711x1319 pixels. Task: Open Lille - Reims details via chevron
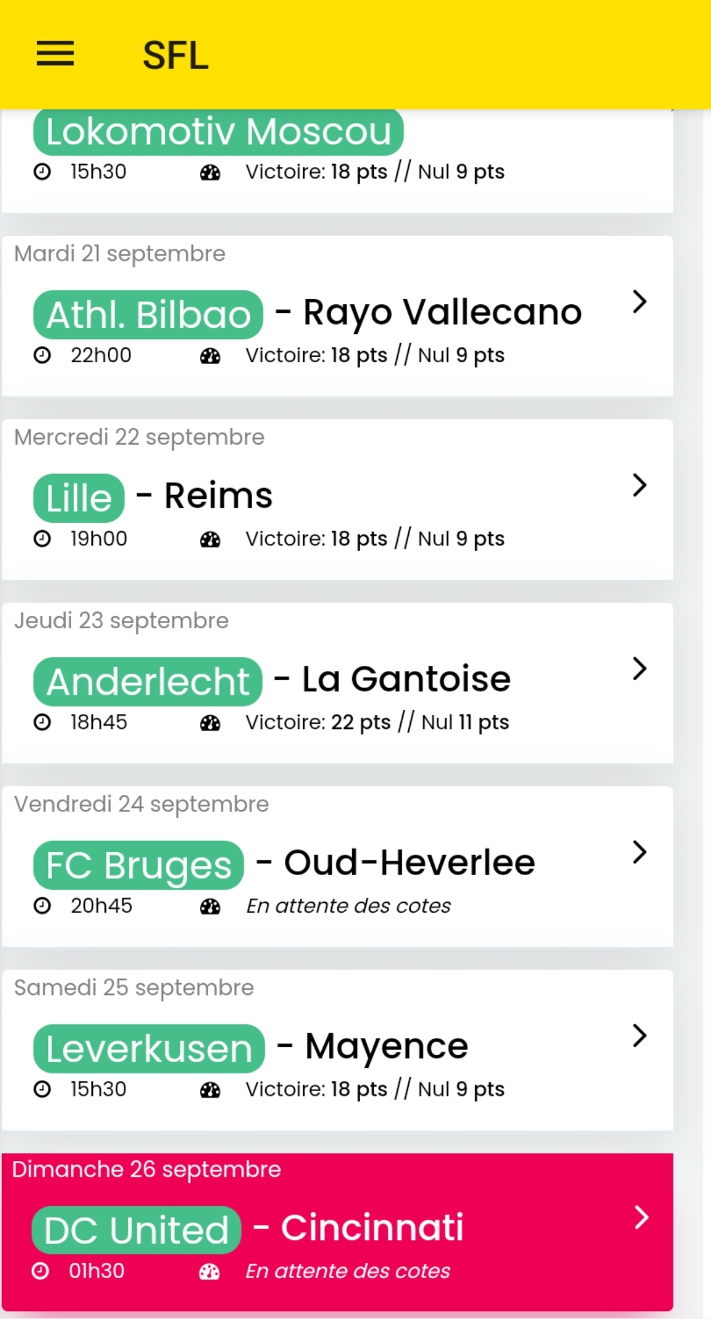[639, 485]
